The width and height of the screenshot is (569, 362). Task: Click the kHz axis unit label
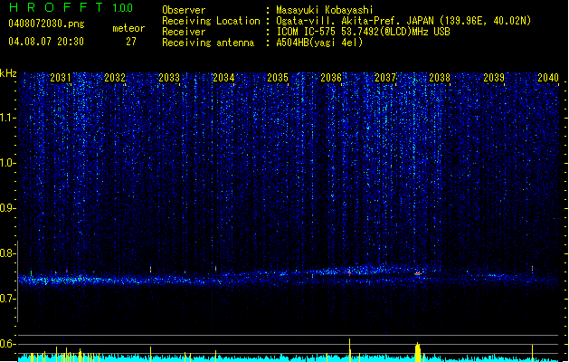point(8,73)
